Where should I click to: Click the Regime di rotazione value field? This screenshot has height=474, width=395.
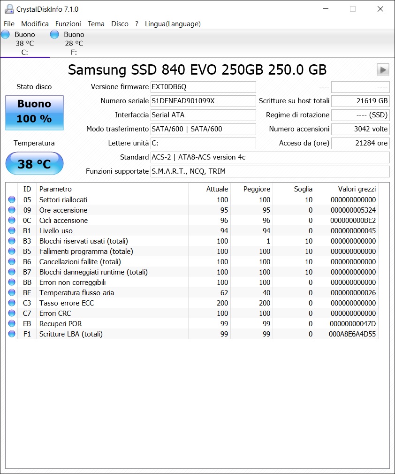360,115
